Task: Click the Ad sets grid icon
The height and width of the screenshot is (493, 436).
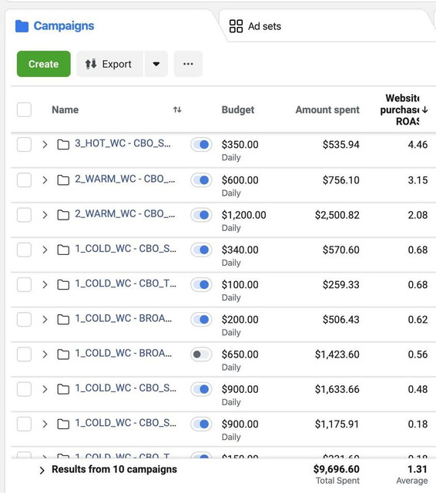Action: [236, 26]
